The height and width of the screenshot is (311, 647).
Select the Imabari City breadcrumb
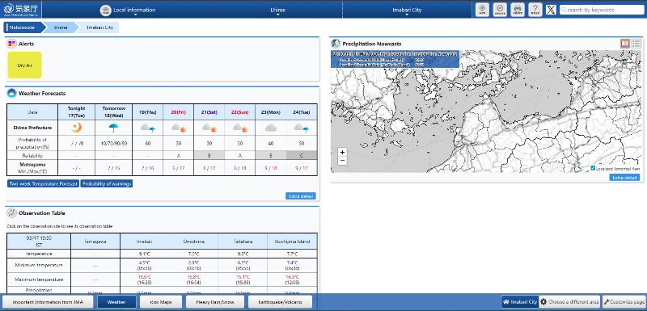click(99, 27)
